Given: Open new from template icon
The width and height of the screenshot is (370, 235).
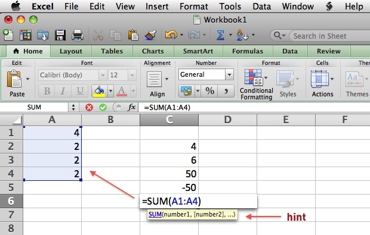Looking at the screenshot, I should [26, 35].
